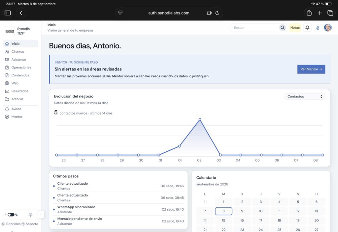Collapse the sidebar with chevron handle

pyautogui.click(x=41, y=214)
